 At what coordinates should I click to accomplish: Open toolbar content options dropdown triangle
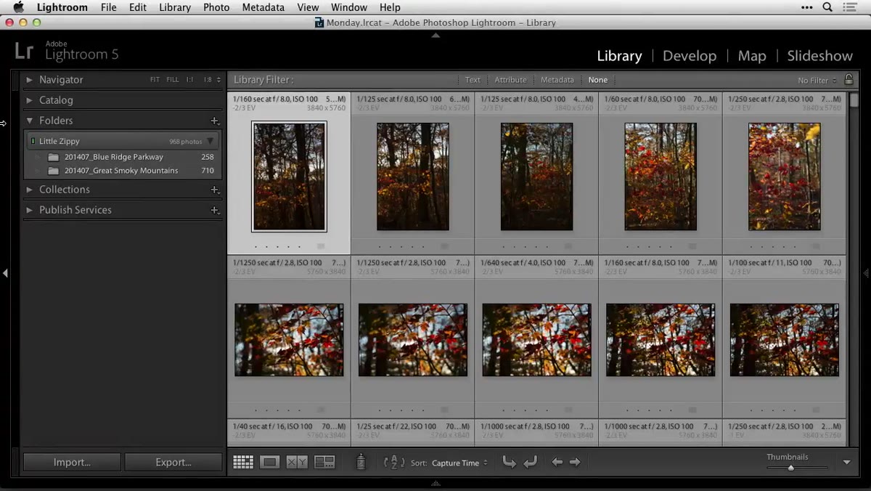pyautogui.click(x=846, y=462)
